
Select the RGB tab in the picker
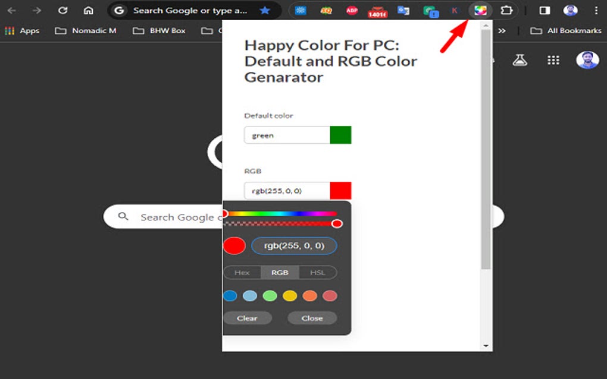(280, 272)
